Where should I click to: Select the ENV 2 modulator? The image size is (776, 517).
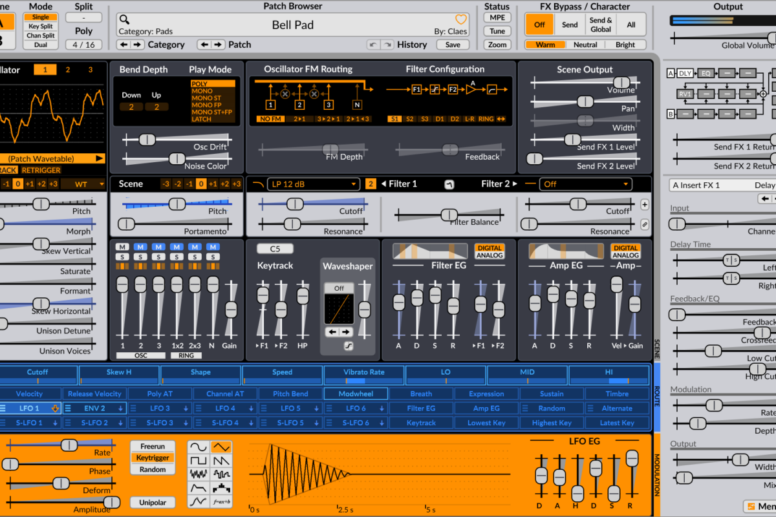(94, 408)
